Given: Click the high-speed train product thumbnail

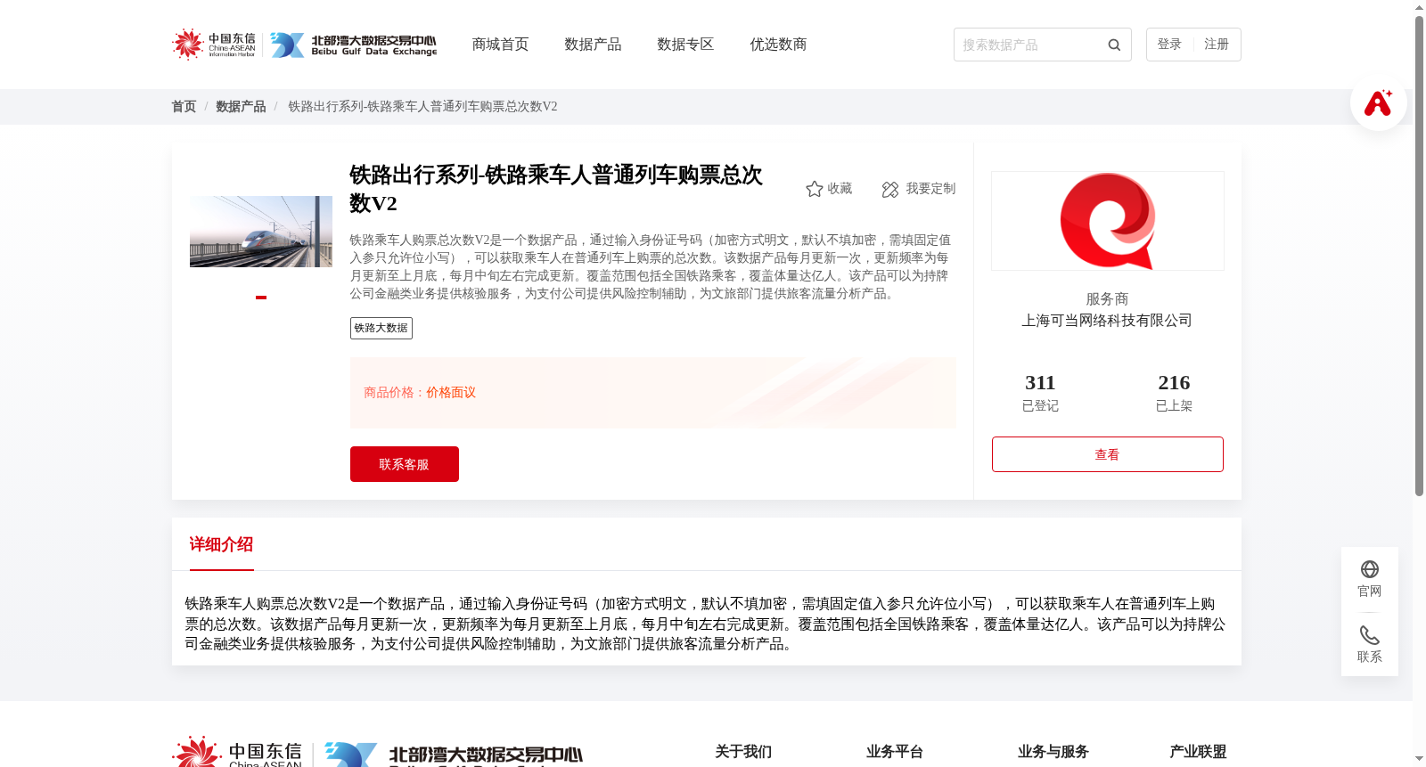Looking at the screenshot, I should tap(261, 232).
